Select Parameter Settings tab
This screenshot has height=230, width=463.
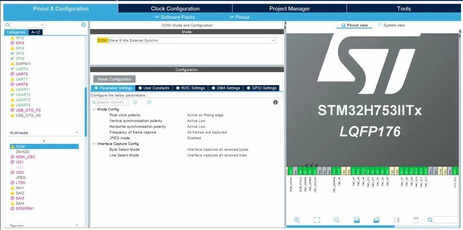pyautogui.click(x=113, y=88)
